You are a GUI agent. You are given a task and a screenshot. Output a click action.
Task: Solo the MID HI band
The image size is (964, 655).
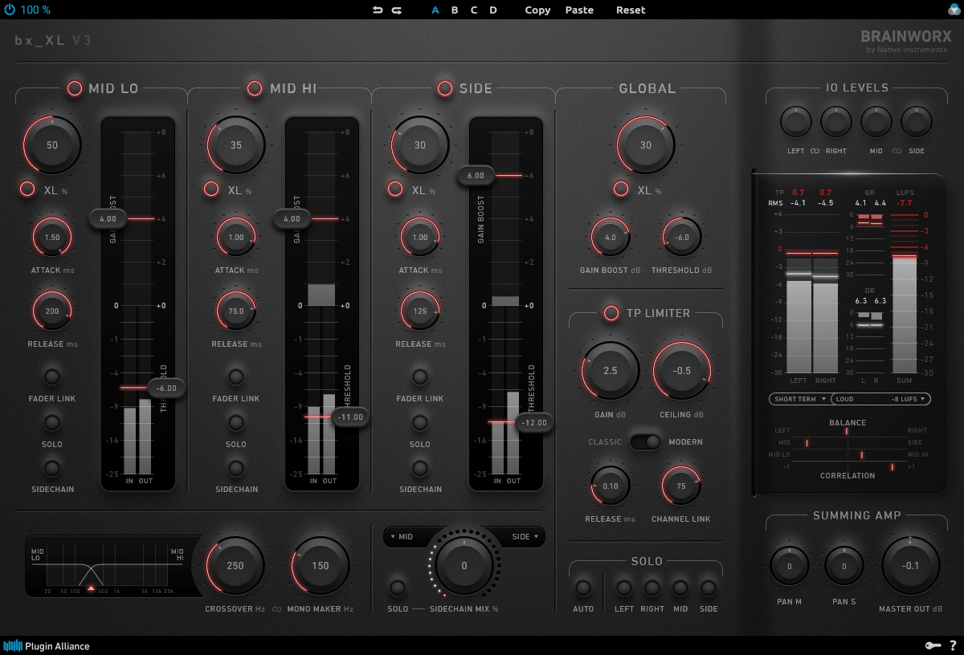coord(236,422)
